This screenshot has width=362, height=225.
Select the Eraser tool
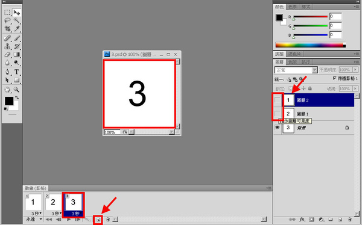[x=7, y=54]
